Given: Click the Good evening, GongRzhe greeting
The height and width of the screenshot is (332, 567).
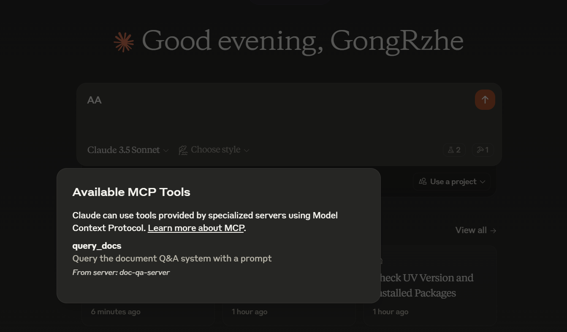Looking at the screenshot, I should point(302,41).
